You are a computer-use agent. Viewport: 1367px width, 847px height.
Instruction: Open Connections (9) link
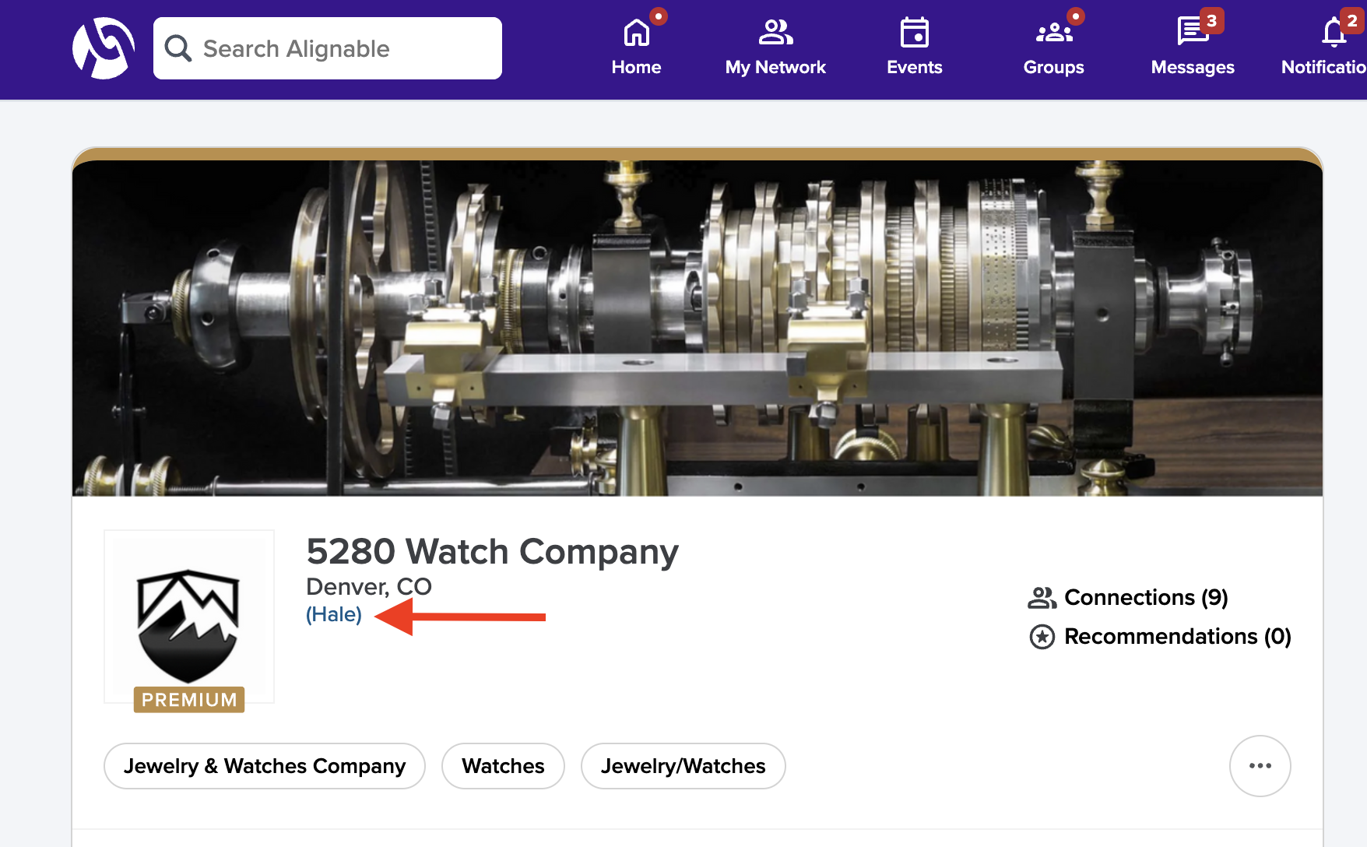point(1146,597)
